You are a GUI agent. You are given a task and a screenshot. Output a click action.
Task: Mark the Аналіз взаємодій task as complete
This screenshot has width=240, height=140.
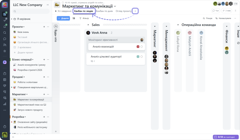point(142,47)
